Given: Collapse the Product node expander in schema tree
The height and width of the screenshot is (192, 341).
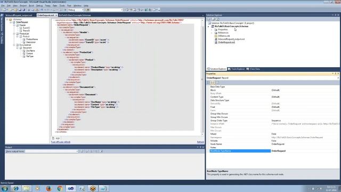Looking at the screenshot, I should pos(18,36).
